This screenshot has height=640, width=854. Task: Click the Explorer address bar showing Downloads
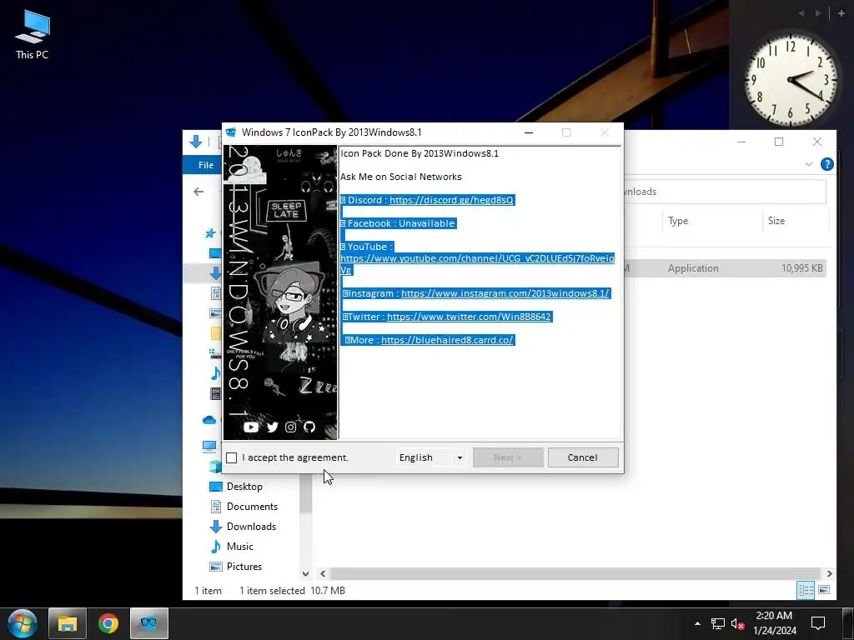[725, 192]
